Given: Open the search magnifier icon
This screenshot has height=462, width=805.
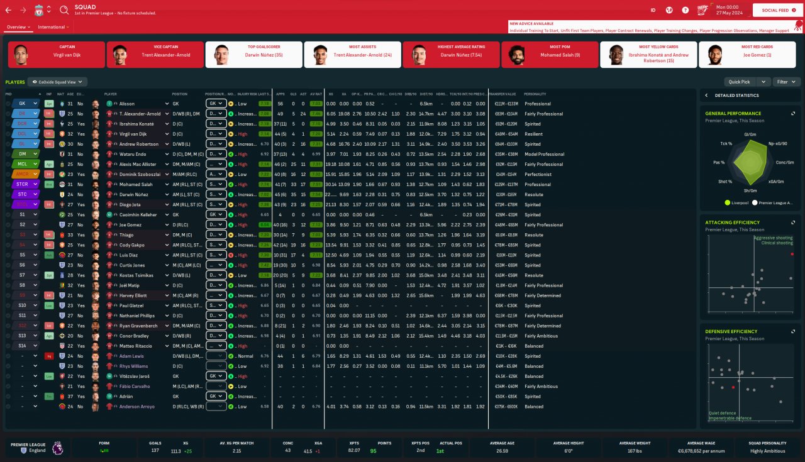Looking at the screenshot, I should click(64, 10).
